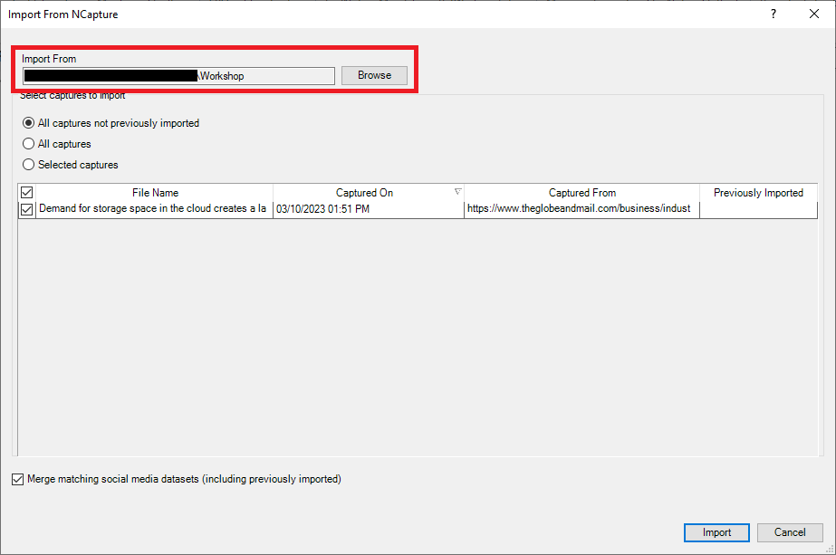Disable merge matching social media datasets
The image size is (836, 555).
tap(17, 479)
